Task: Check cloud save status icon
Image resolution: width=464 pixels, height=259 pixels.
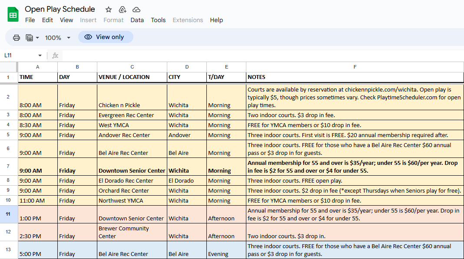Action: [136, 10]
